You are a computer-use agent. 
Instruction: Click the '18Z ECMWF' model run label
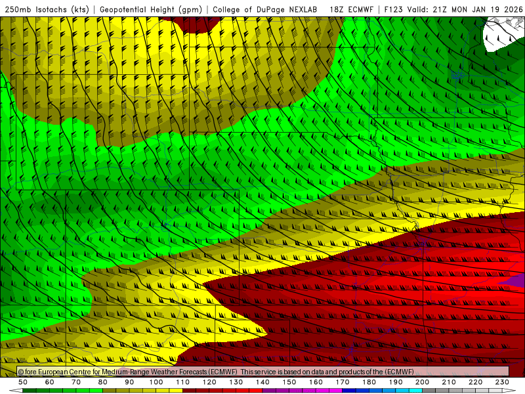(351, 10)
